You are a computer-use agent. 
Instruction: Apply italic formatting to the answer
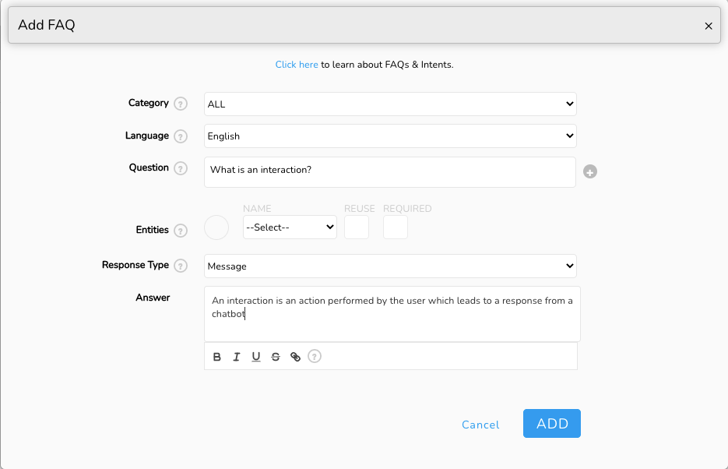pos(237,357)
